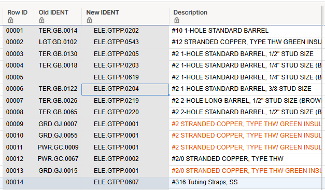Select the Row ID column header

tap(19, 16)
